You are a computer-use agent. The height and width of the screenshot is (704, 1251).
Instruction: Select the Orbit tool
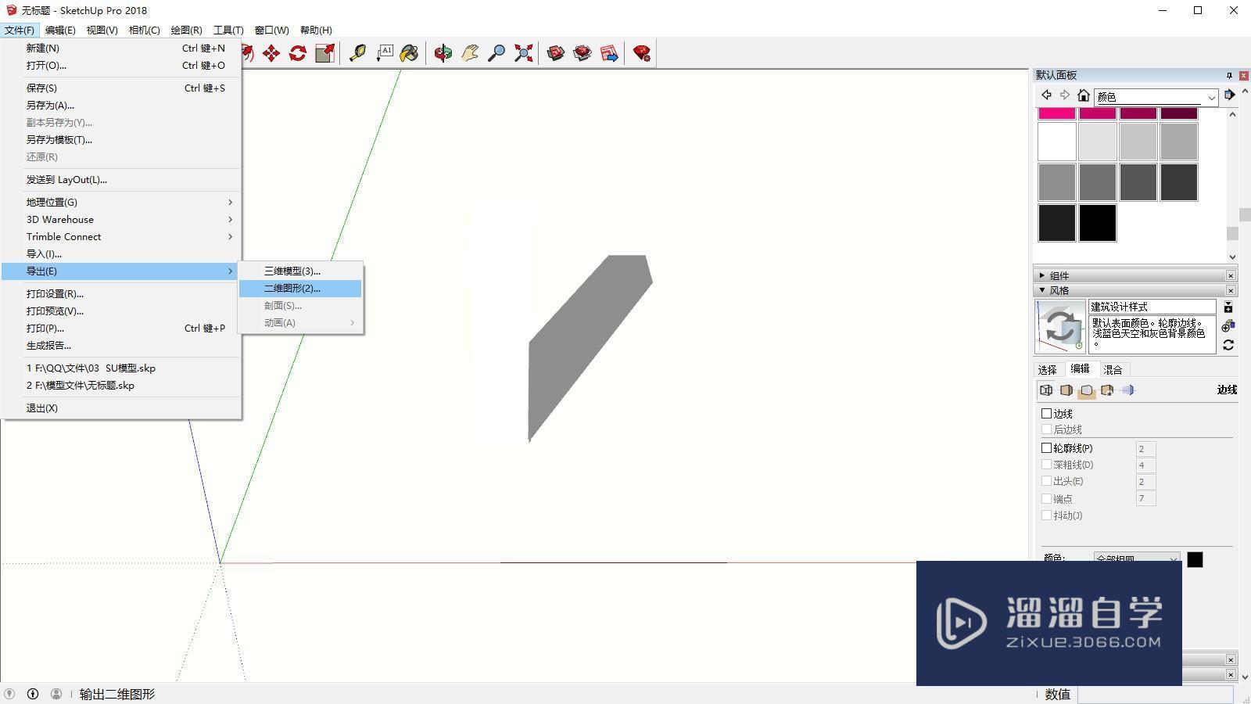pos(443,53)
